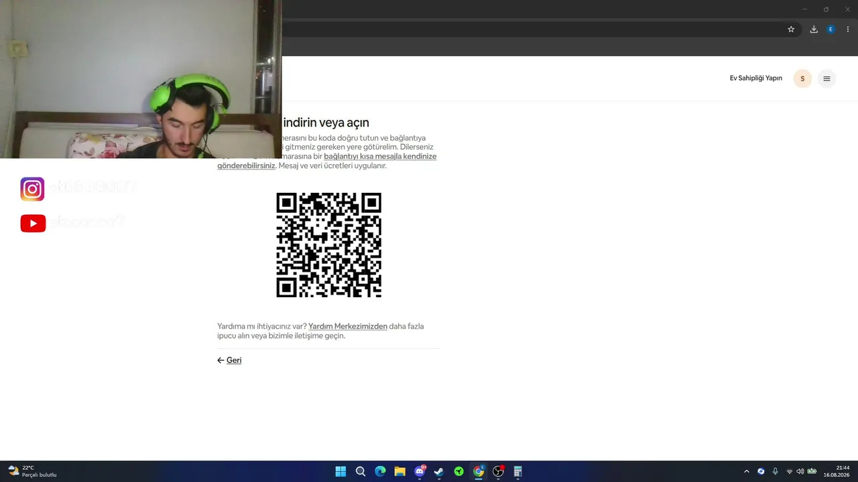
Task: Open Calculator from the taskbar
Action: point(517,471)
